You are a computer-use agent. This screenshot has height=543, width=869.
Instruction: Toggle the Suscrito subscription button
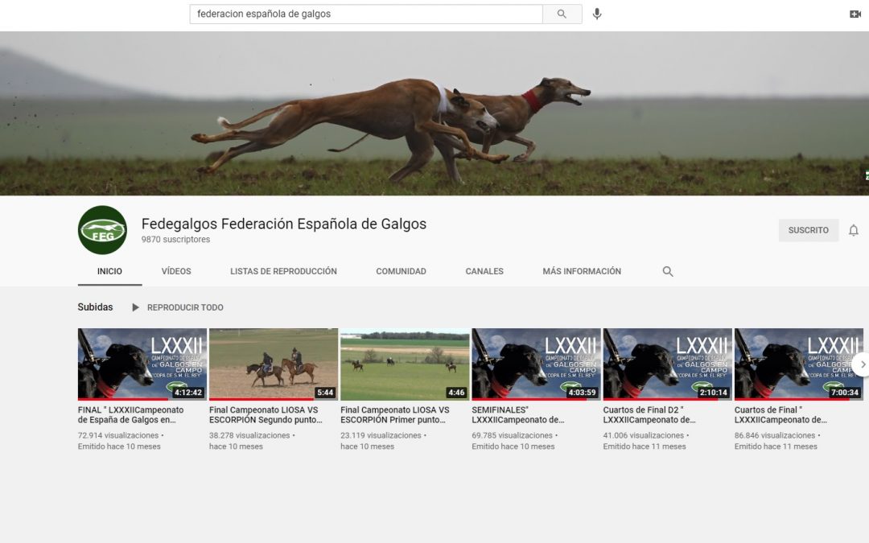808,231
